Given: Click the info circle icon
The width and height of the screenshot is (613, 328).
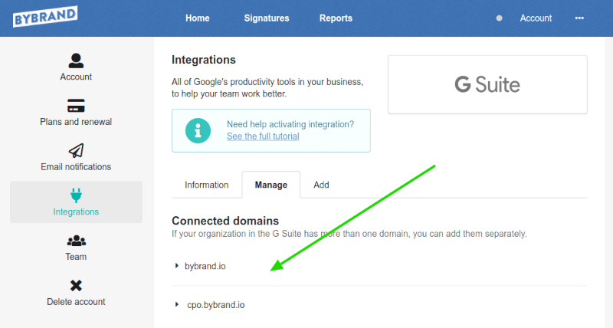Looking at the screenshot, I should pos(198,130).
